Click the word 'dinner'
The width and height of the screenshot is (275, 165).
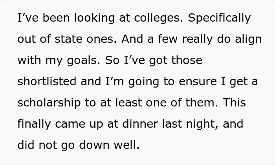[140, 124]
